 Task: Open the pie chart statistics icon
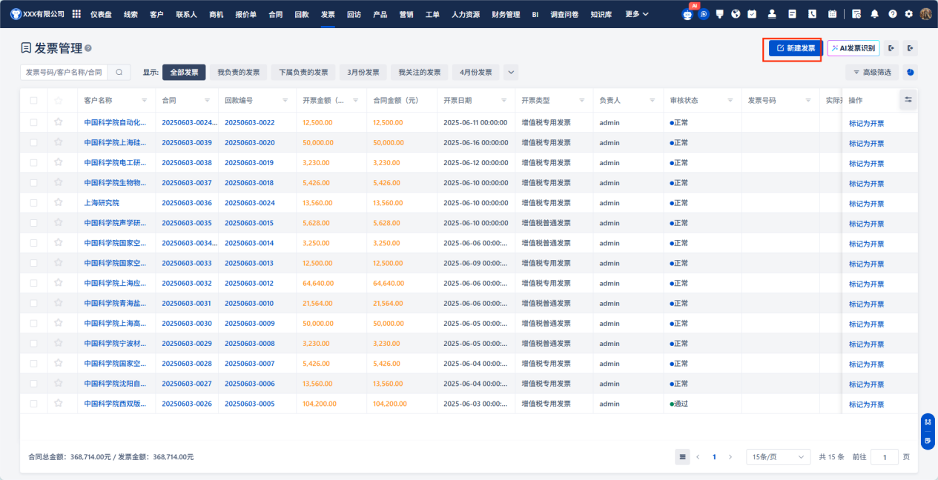point(911,72)
